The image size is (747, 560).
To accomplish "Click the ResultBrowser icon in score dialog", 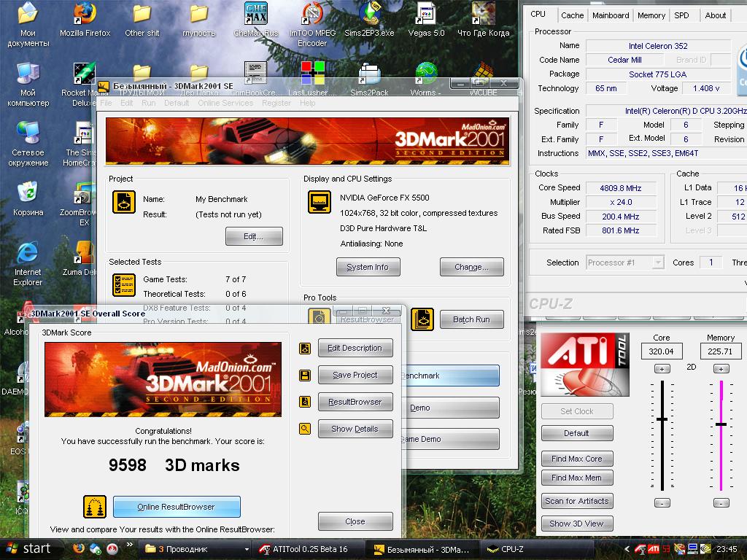I will tap(305, 402).
